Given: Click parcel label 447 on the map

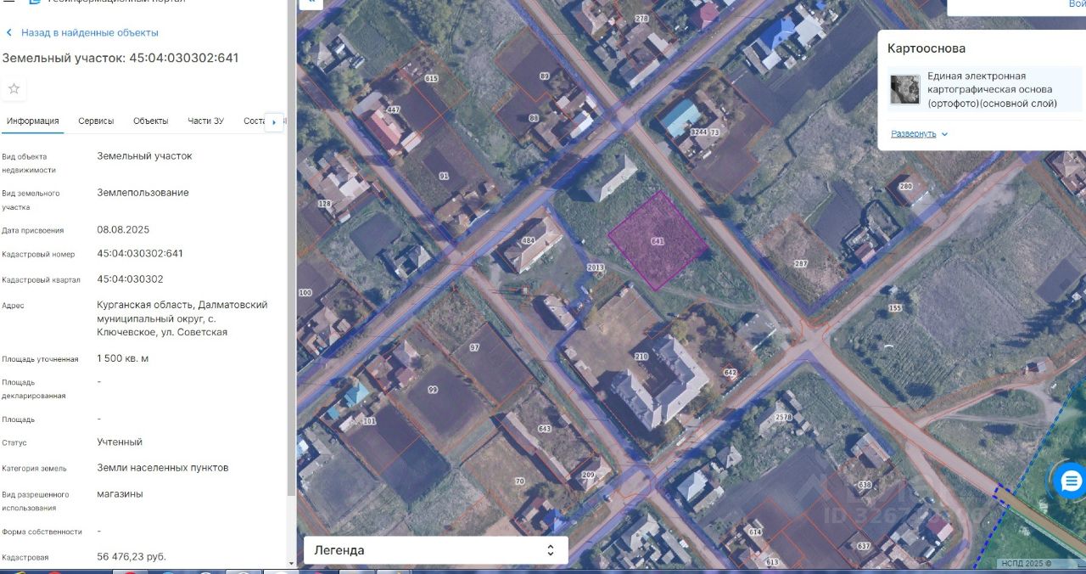Looking at the screenshot, I should (393, 110).
